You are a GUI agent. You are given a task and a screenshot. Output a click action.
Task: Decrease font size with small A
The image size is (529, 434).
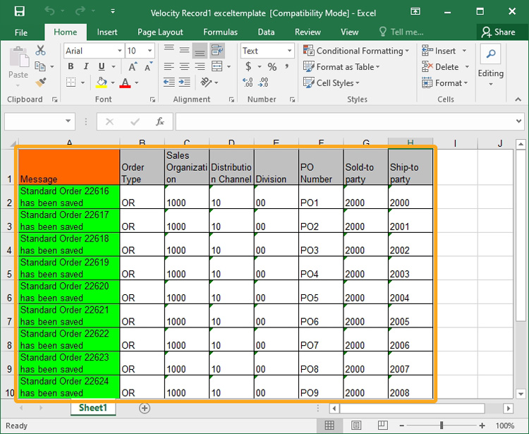coord(148,66)
